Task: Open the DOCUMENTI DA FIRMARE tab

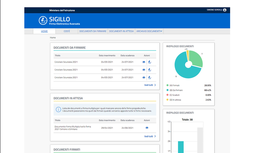Action: point(93,31)
